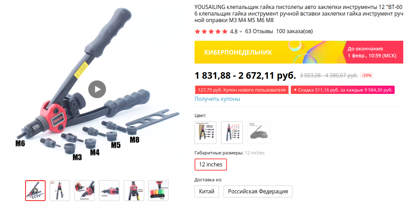Screen dimensions: 405x202
Task: Choose the second color variant with mandrels
Action: 232,133
